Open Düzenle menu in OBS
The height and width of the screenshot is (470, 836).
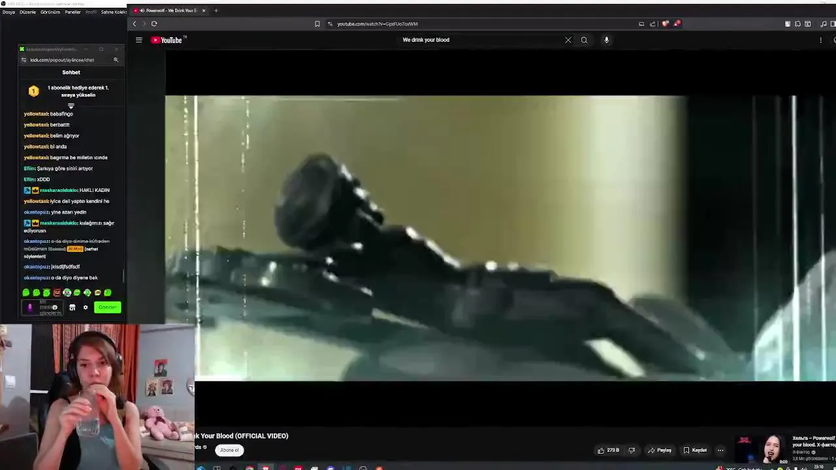pos(27,12)
